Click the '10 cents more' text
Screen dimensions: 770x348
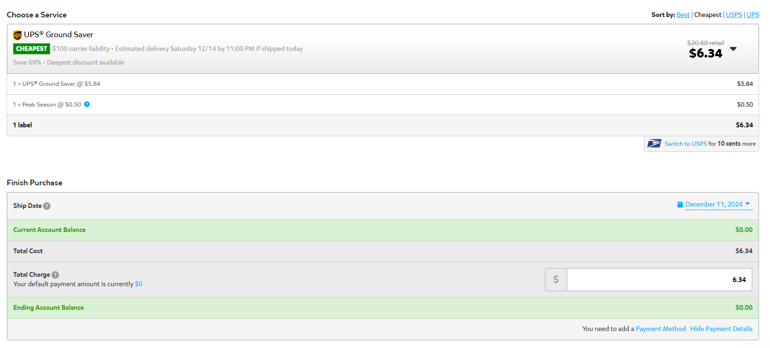tap(736, 144)
